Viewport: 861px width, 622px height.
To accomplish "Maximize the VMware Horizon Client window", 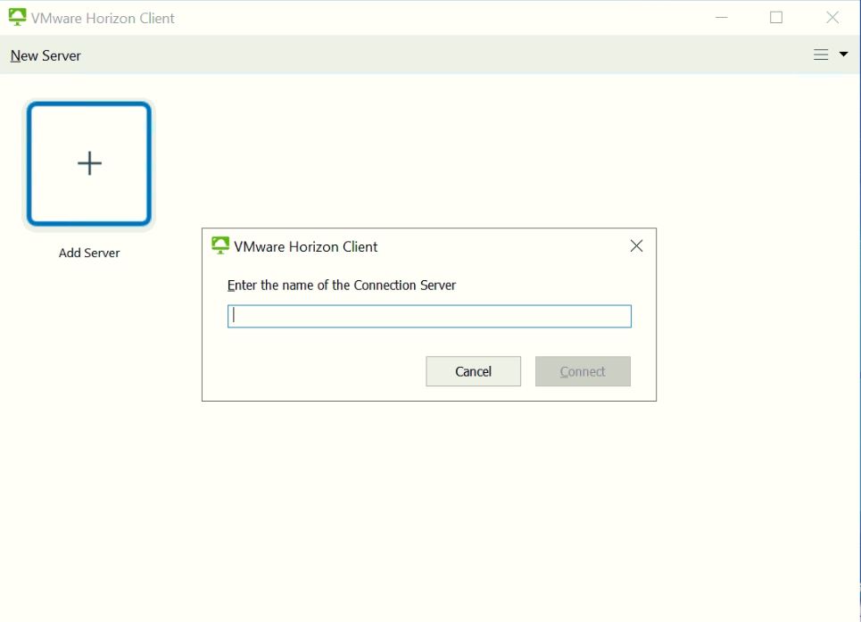I will pyautogui.click(x=776, y=18).
